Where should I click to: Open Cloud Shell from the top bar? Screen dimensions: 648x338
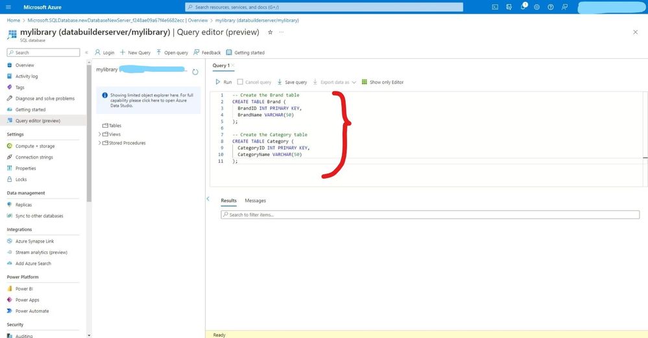(x=495, y=7)
